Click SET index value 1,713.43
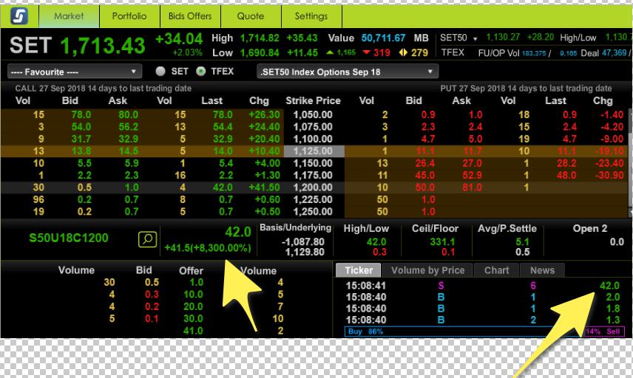Screen dimensions: 633x378 pyautogui.click(x=103, y=46)
